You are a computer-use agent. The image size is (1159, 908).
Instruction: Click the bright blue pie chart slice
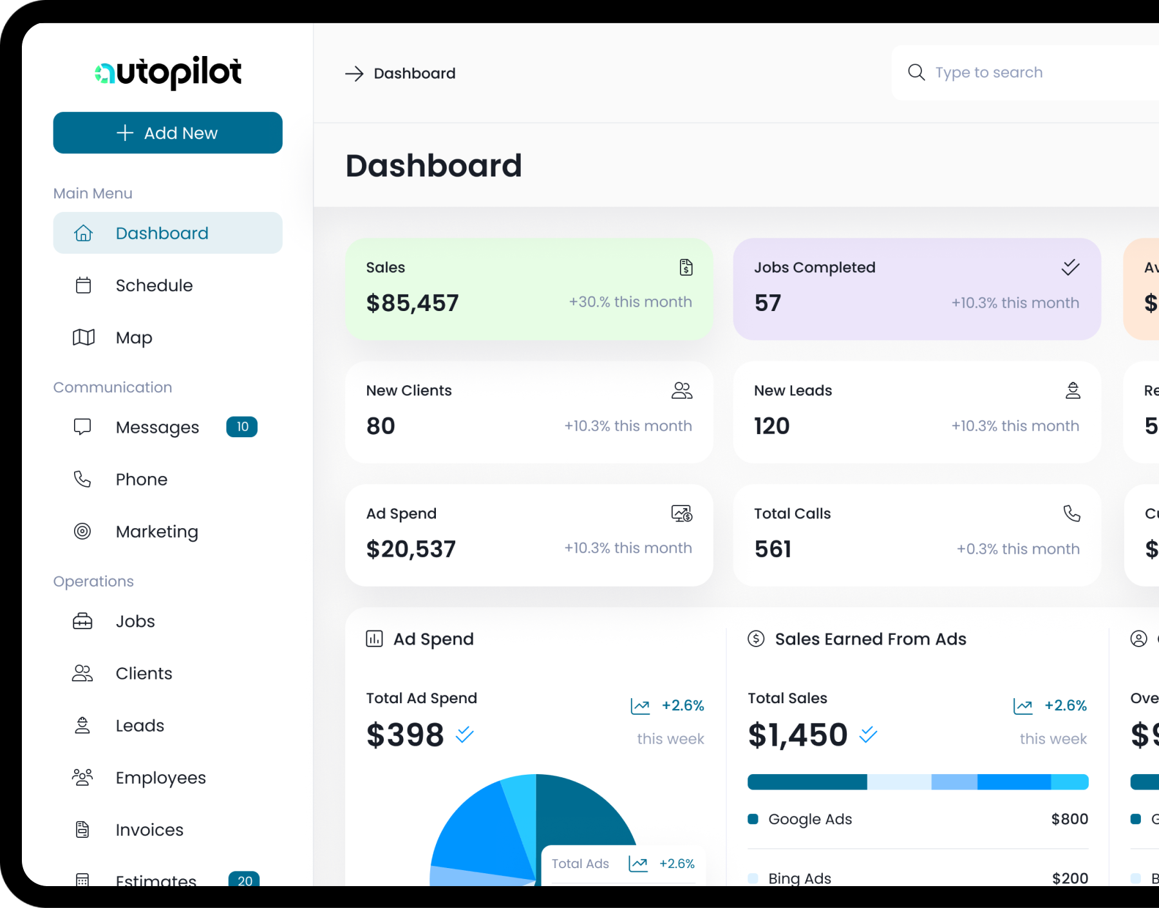tap(480, 834)
